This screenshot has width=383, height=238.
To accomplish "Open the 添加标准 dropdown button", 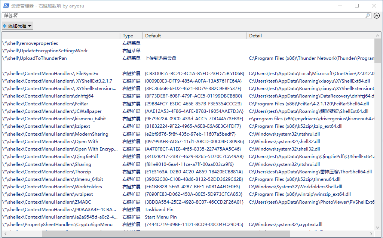I will pos(18,26).
